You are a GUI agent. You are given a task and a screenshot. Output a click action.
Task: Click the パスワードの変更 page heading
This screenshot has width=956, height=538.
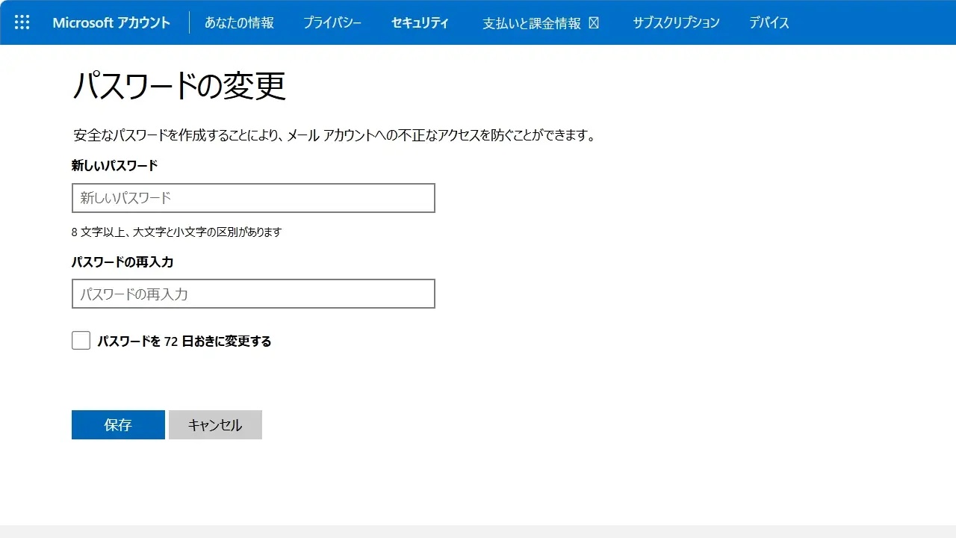(179, 87)
